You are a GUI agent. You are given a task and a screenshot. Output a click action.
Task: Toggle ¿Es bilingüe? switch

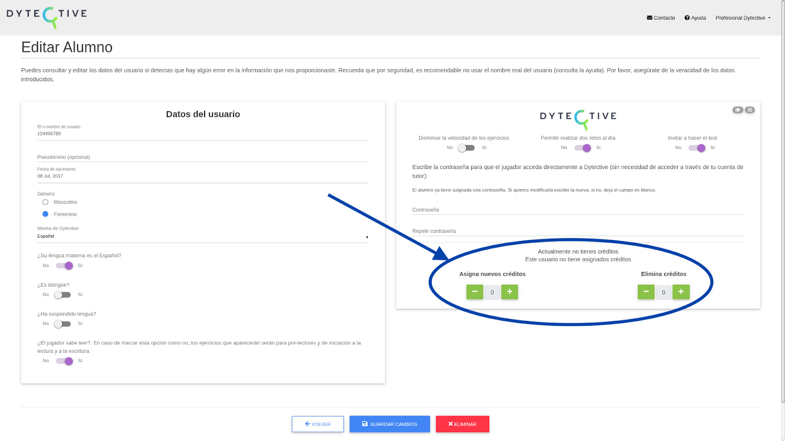pyautogui.click(x=62, y=294)
